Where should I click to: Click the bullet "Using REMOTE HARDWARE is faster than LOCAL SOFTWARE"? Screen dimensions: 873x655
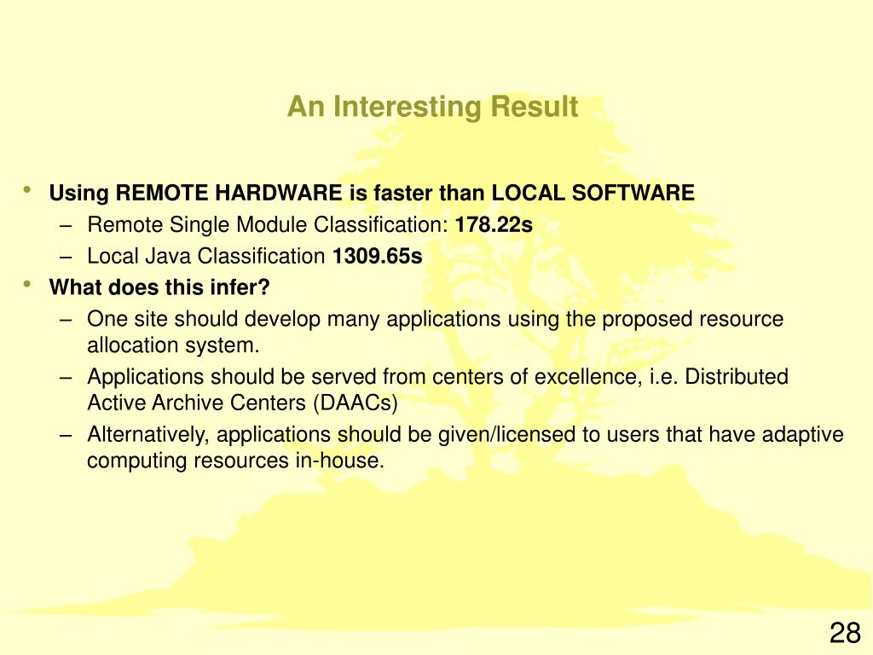click(x=372, y=193)
